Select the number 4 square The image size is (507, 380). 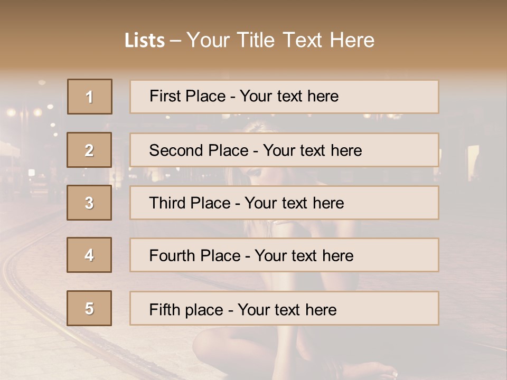tap(89, 255)
